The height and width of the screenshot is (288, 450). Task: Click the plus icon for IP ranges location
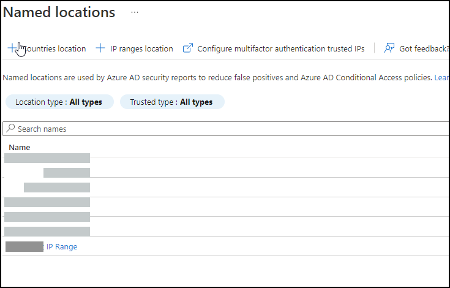(101, 48)
